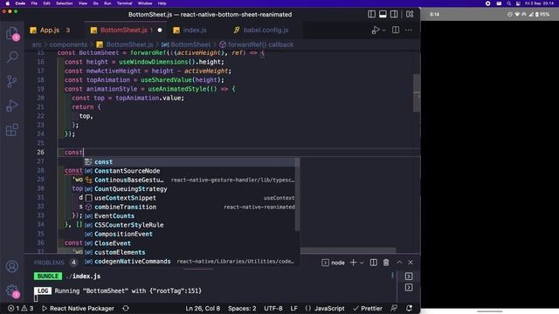This screenshot has width=559, height=314.
Task: Open the PROBLEMS panel tab
Action: click(x=49, y=263)
